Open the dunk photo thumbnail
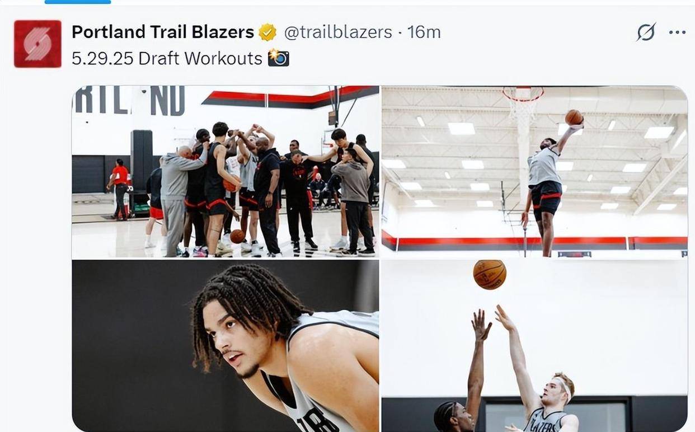Screen dimensions: 695x432 (534, 172)
